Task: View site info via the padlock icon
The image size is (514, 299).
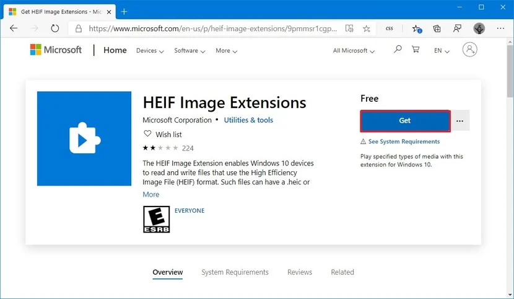Action: [79, 29]
